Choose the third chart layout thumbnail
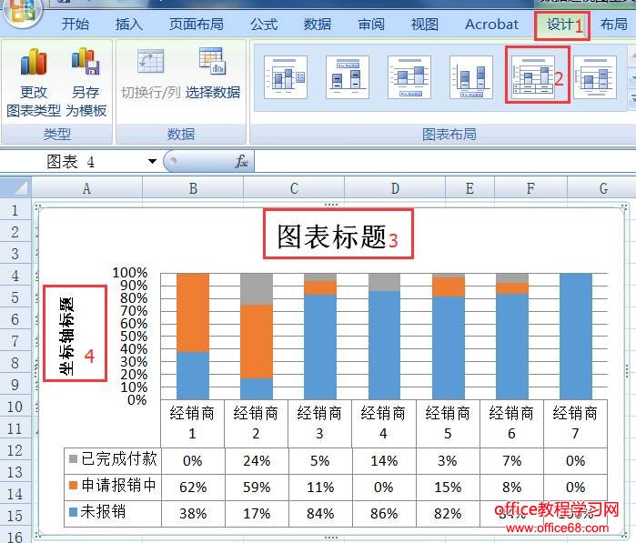 (x=409, y=77)
